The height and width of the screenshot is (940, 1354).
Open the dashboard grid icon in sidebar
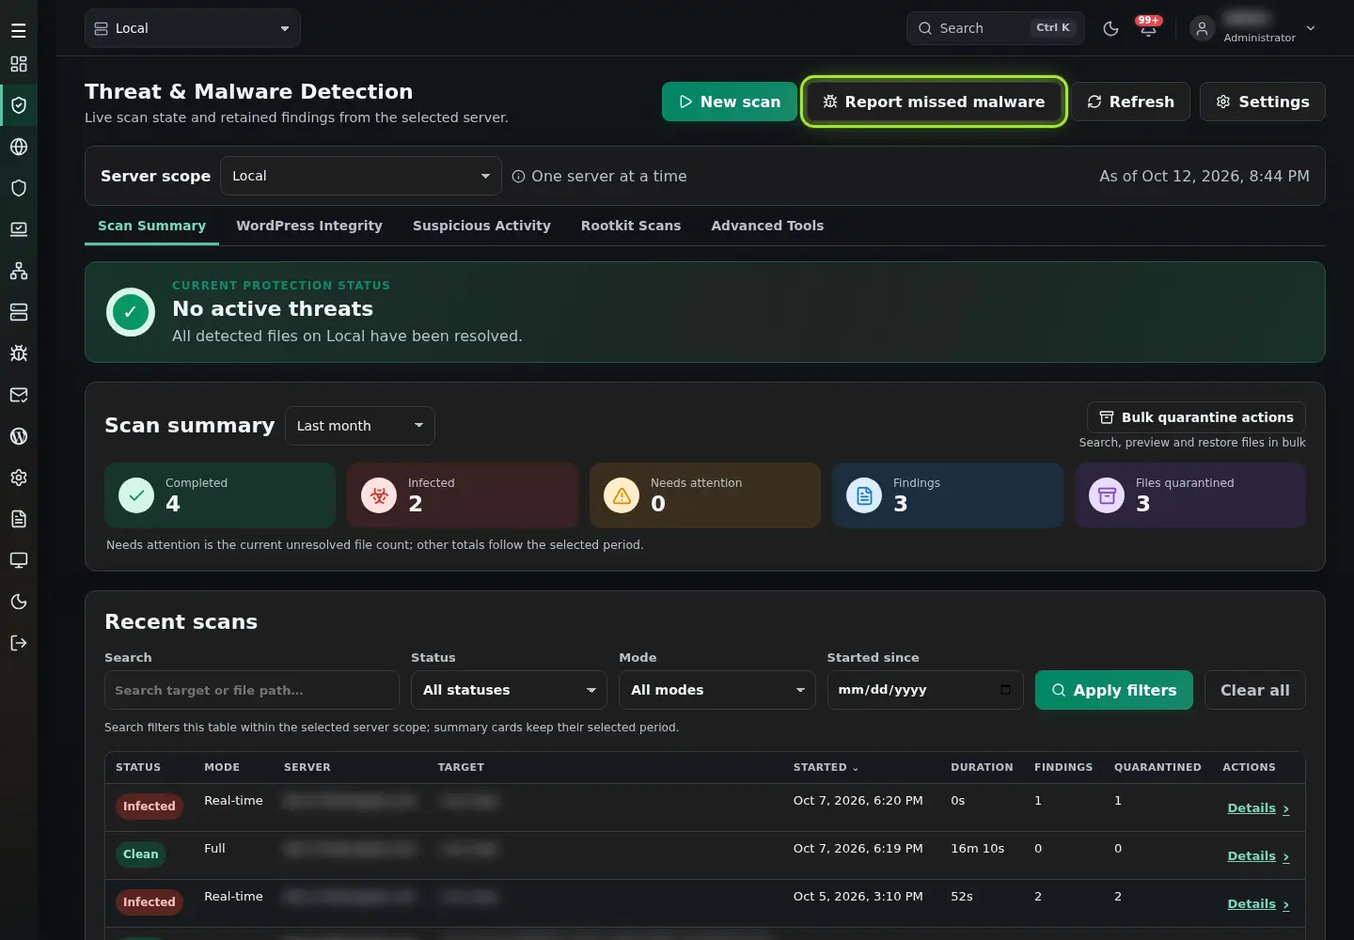coord(19,64)
